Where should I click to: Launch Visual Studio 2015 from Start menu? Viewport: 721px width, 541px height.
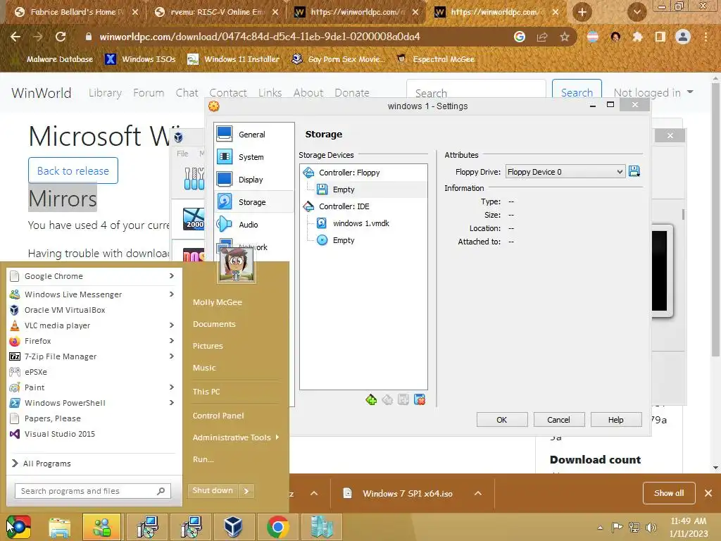coord(92,434)
